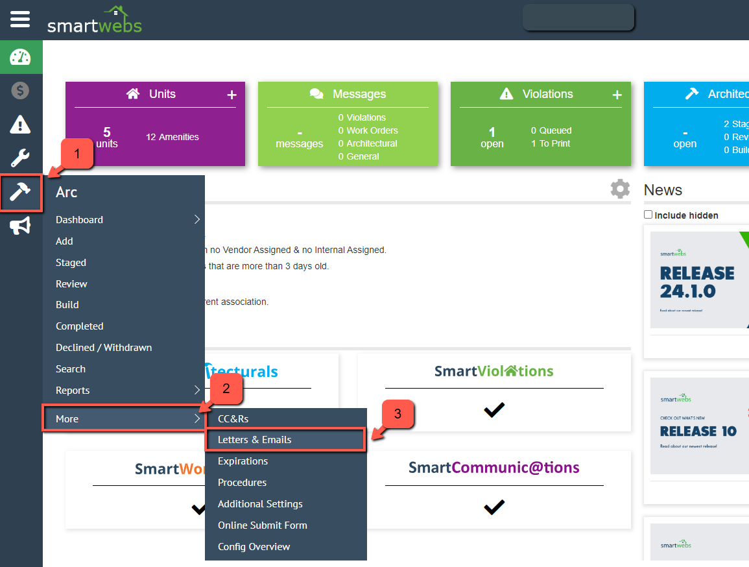Viewport: 749px width, 567px height.
Task: Open Letters & Emails submenu item
Action: pos(285,440)
